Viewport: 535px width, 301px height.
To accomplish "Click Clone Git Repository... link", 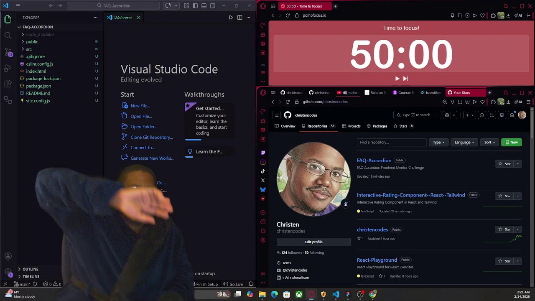I will coord(152,137).
